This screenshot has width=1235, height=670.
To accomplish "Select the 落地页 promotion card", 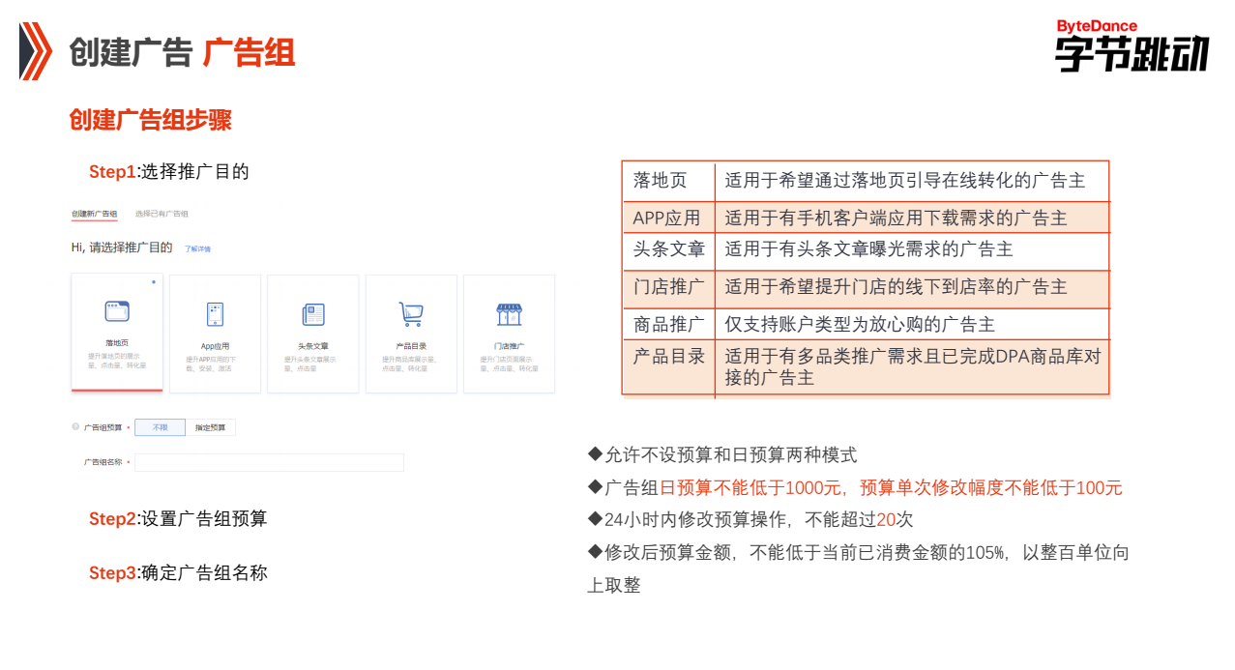I will click(x=117, y=334).
